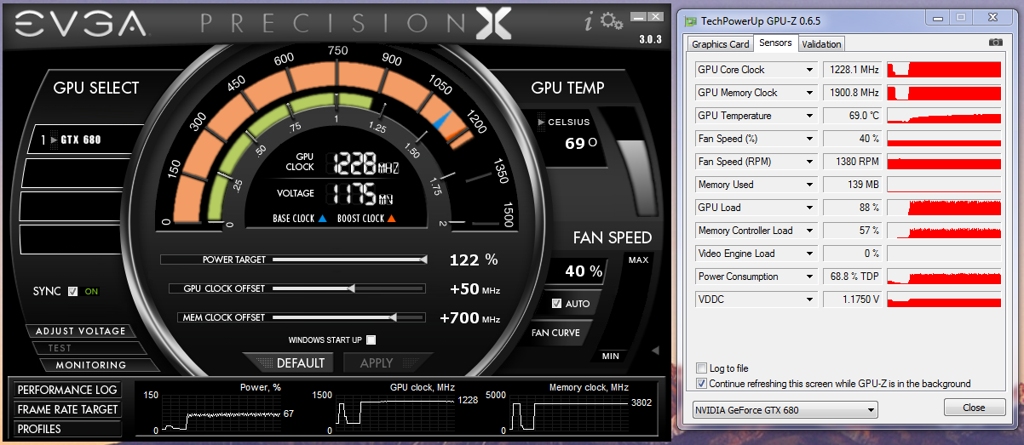Open PROFILES section
The height and width of the screenshot is (445, 1024).
coord(67,429)
